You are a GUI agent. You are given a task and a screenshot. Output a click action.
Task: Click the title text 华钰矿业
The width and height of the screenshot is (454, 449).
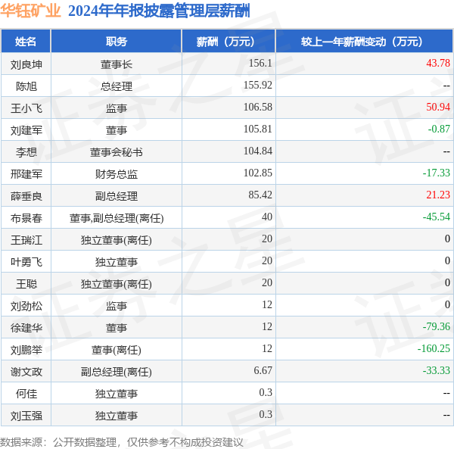click(30, 11)
